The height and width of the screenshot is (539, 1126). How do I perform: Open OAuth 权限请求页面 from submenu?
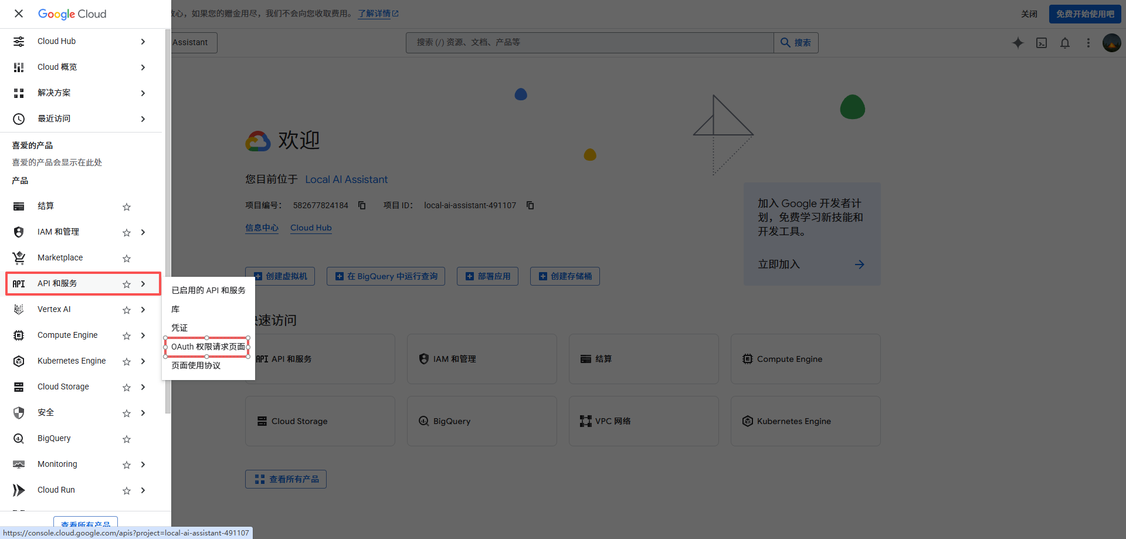tap(208, 347)
